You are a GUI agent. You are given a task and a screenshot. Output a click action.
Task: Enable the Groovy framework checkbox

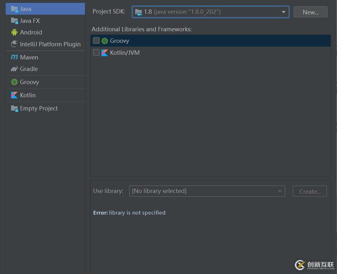(96, 41)
